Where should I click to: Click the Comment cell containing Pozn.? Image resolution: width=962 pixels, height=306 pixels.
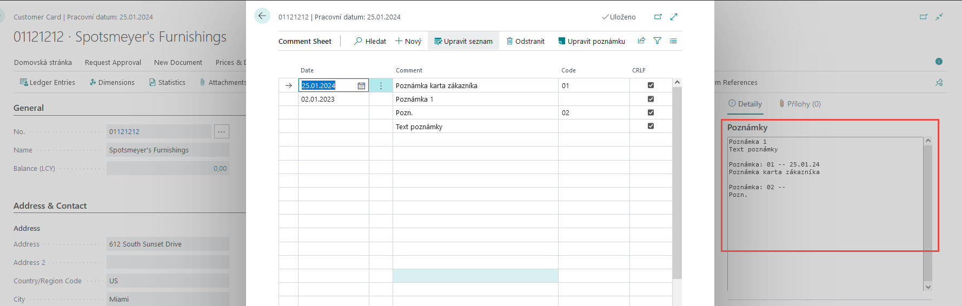coord(475,112)
